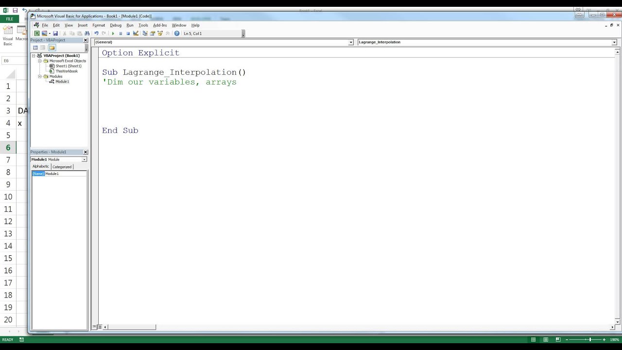This screenshot has height=350, width=622.
Task: Open the Add-Ins menu
Action: (160, 25)
